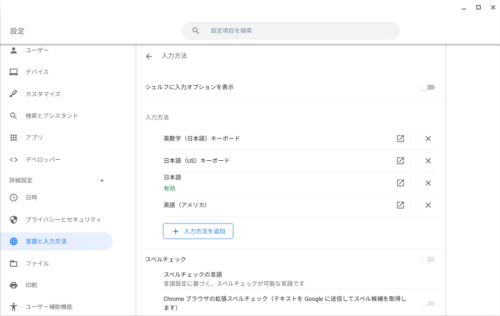Click the green 有効 status text
Screen dimensions: 500x316
point(169,188)
